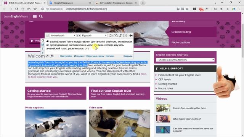
Task: Click the capture screenshot extension icon
Action: [x=215, y=9]
